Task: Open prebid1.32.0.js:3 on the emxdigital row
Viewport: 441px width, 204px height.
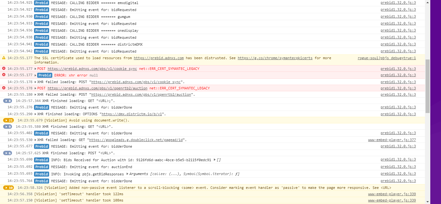Action: 398,3
